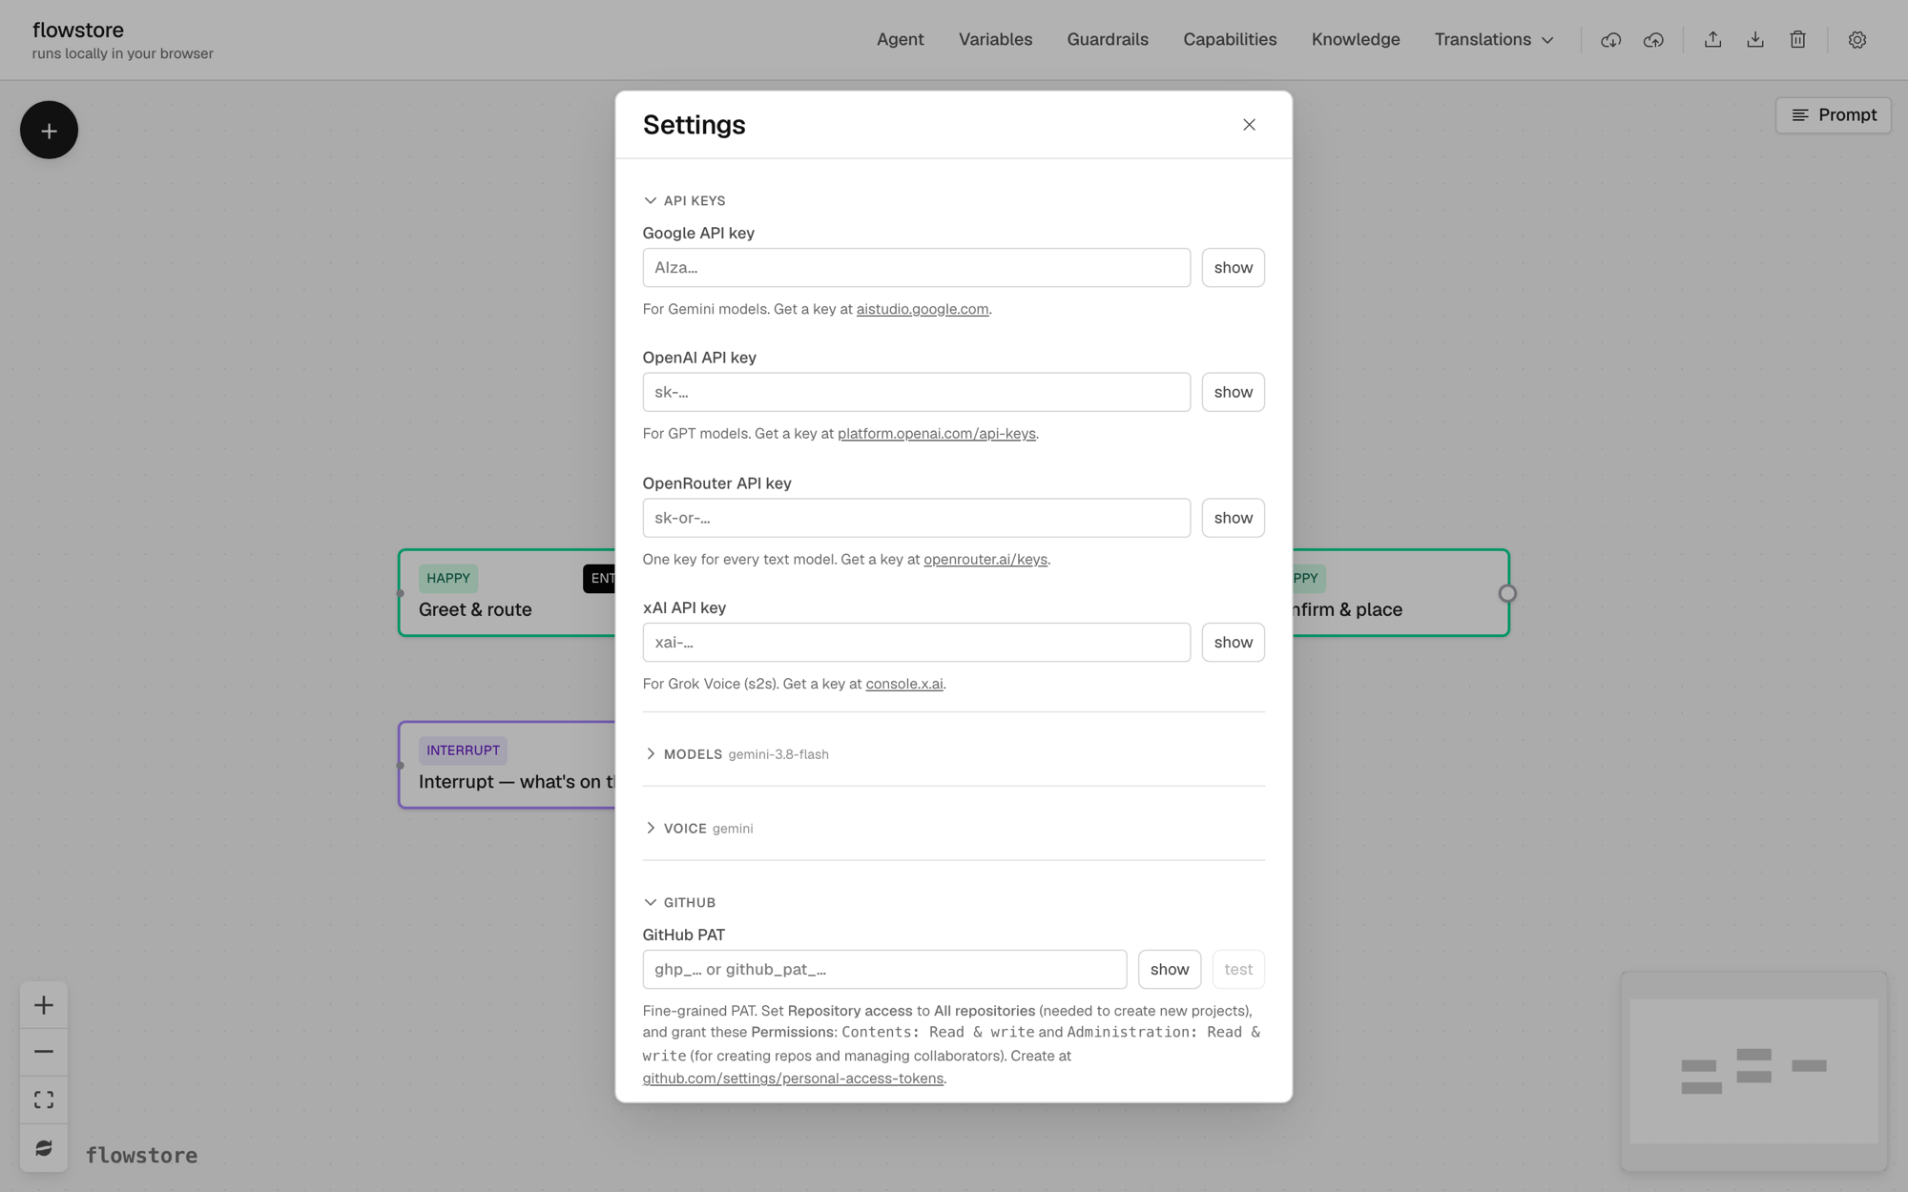The image size is (1908, 1192).
Task: Click the export share-up icon in header
Action: click(x=1712, y=40)
